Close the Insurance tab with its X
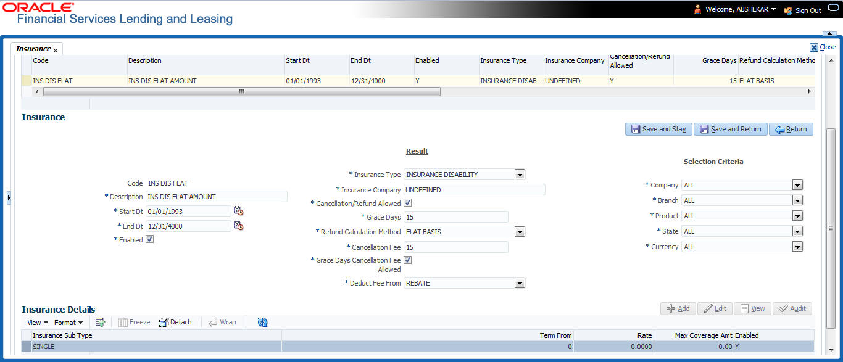This screenshot has width=843, height=362. pyautogui.click(x=56, y=50)
